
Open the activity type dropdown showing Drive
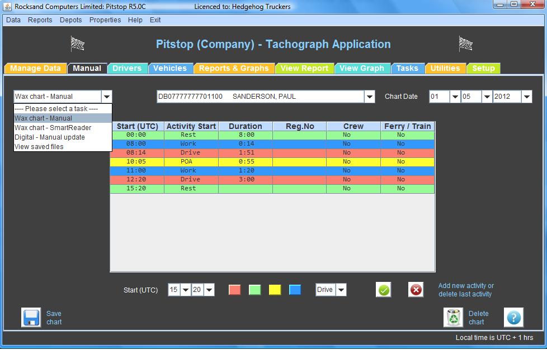(x=341, y=290)
